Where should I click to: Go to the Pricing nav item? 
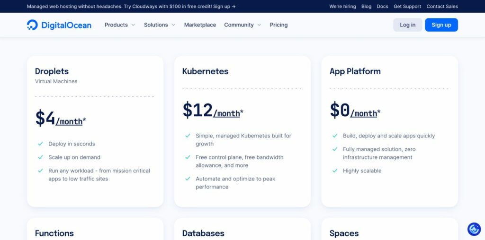[x=278, y=25]
